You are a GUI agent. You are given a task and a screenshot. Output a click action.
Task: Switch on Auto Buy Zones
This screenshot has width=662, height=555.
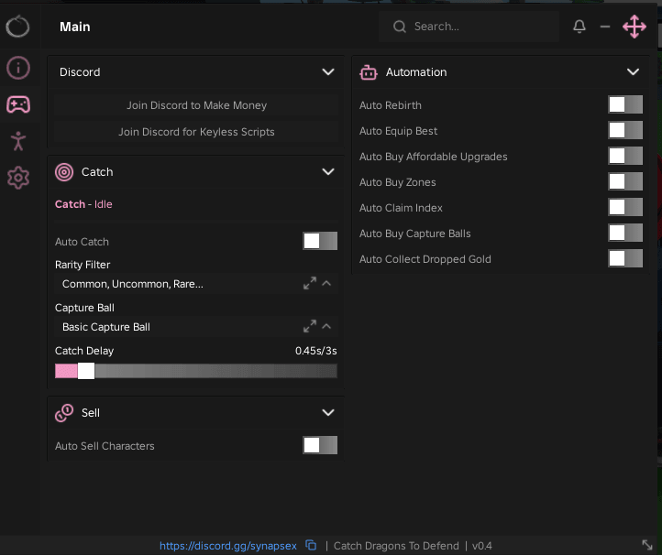tap(625, 181)
